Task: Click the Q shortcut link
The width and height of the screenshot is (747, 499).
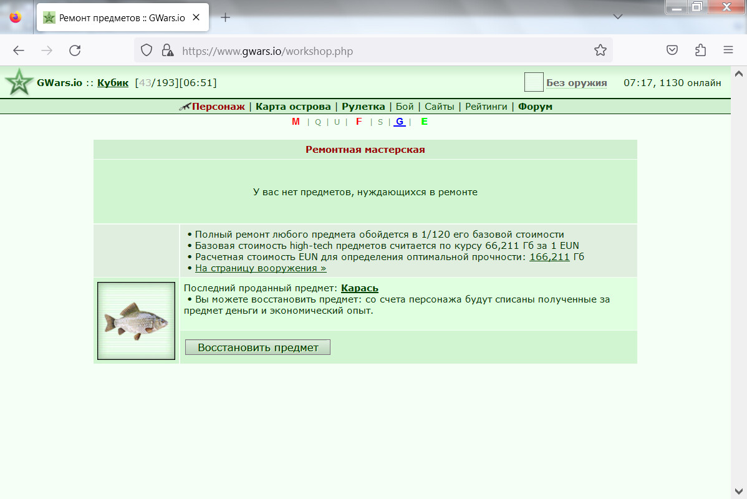Action: (x=318, y=122)
